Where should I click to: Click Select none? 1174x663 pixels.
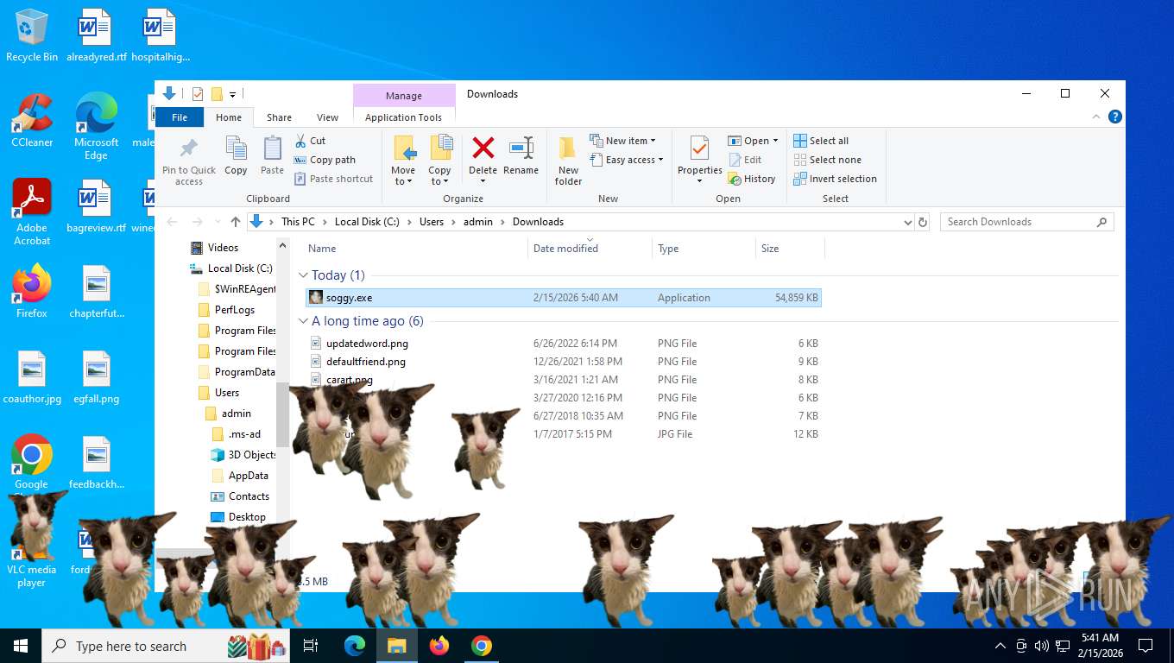pyautogui.click(x=827, y=160)
